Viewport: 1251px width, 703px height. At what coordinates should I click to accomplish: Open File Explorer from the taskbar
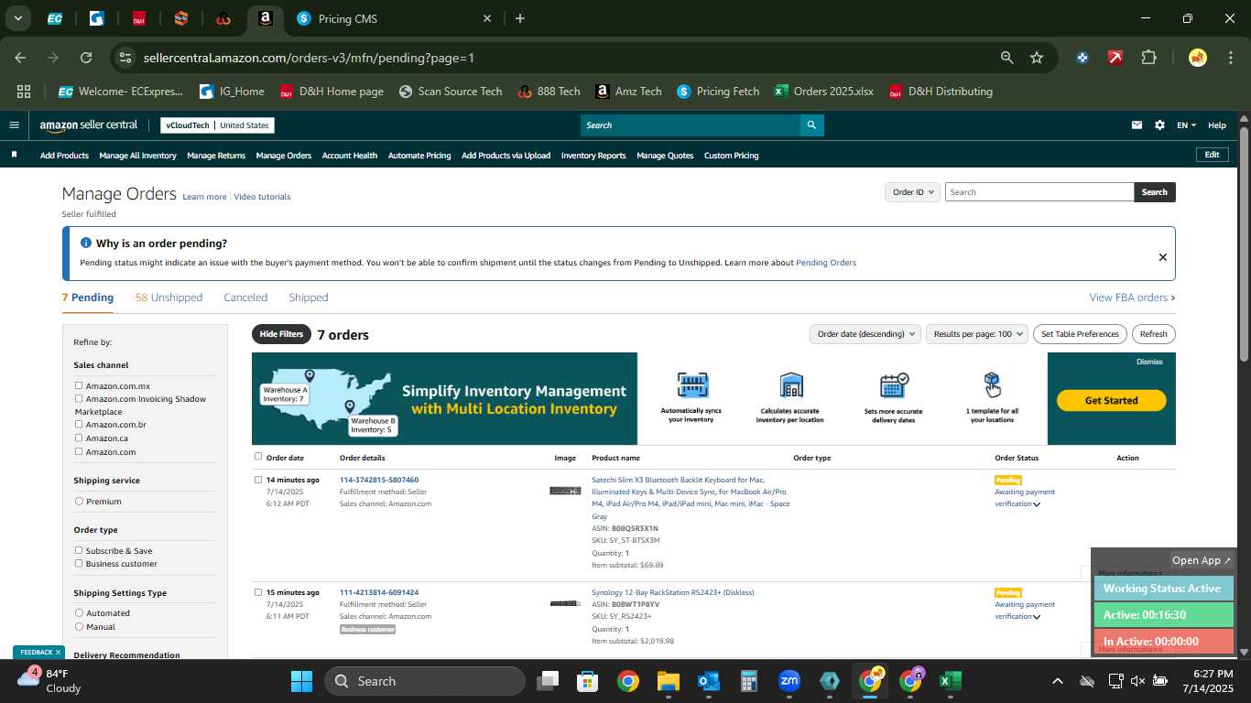click(668, 681)
